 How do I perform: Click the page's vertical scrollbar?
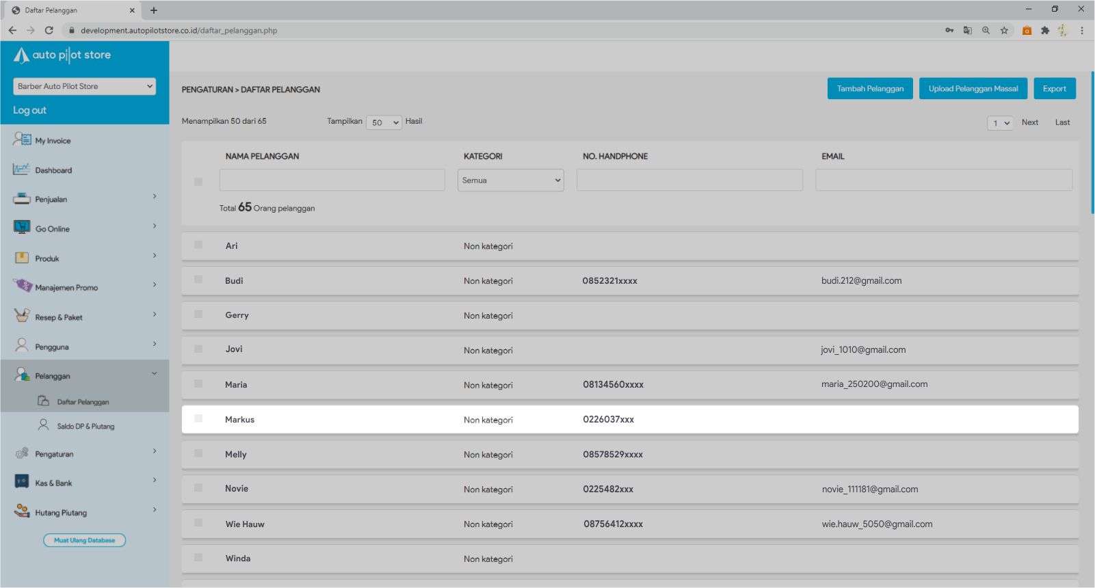coord(1092,144)
